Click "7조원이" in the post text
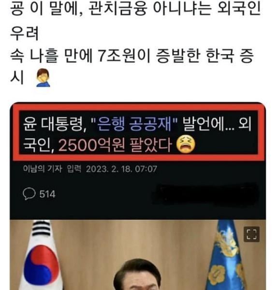Screen dimensions: 279x290 123,56
